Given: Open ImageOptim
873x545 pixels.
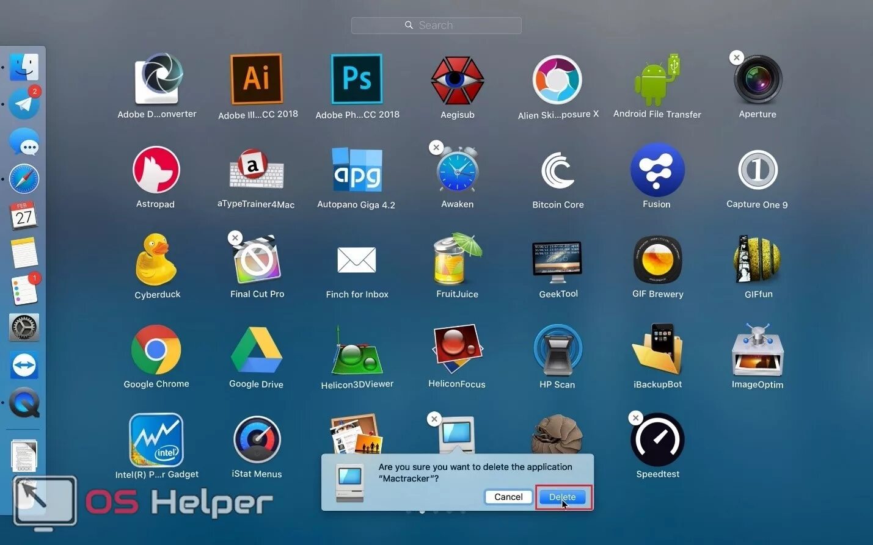Looking at the screenshot, I should click(758, 350).
